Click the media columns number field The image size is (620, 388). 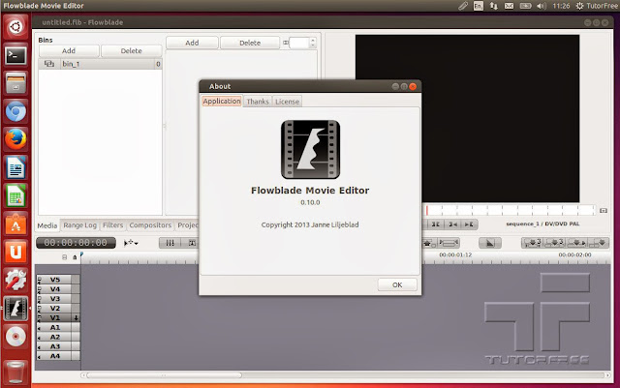click(x=299, y=43)
